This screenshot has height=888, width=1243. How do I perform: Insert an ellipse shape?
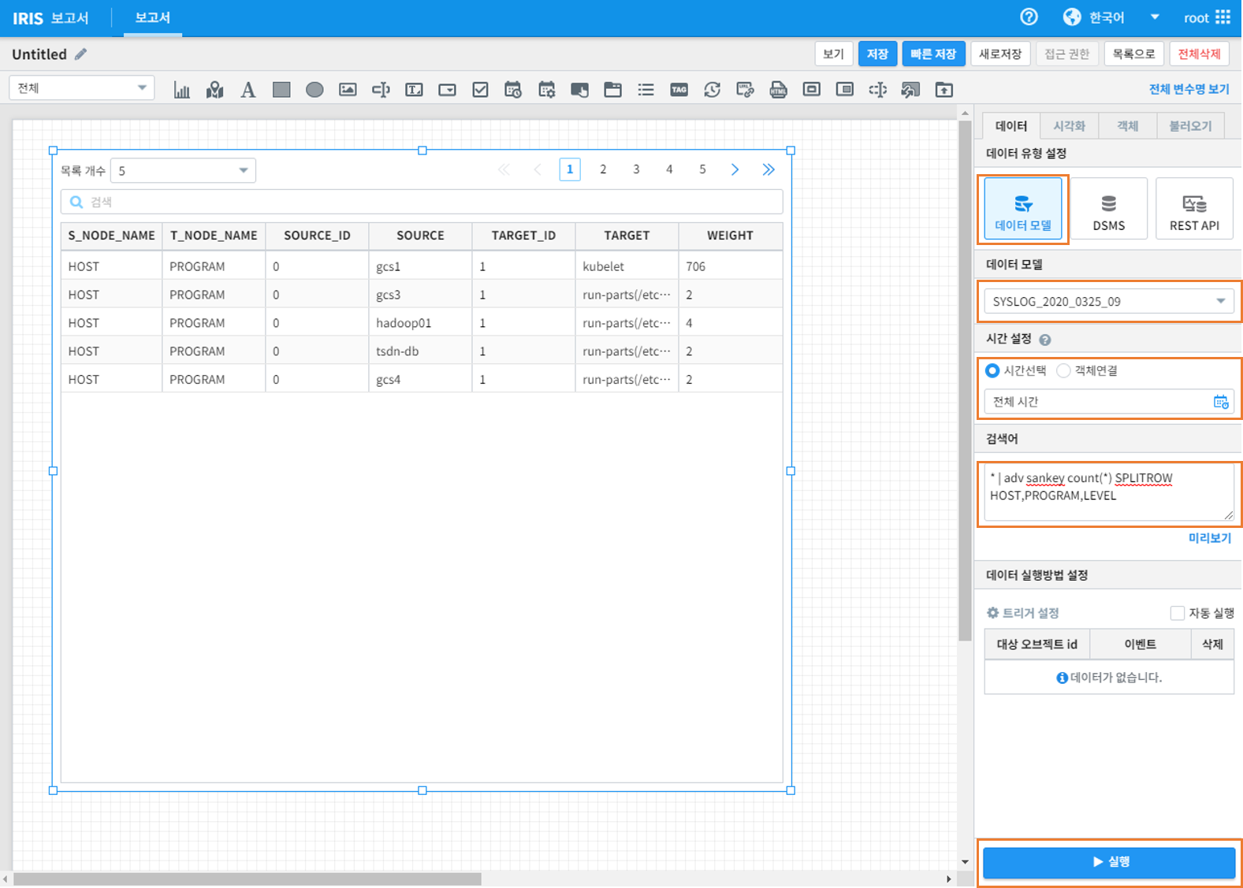314,90
